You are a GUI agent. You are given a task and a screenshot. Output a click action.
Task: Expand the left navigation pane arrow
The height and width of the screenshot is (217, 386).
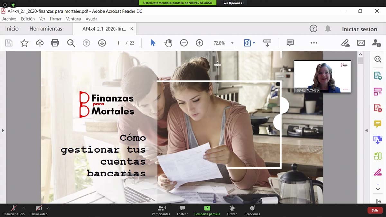point(3,130)
